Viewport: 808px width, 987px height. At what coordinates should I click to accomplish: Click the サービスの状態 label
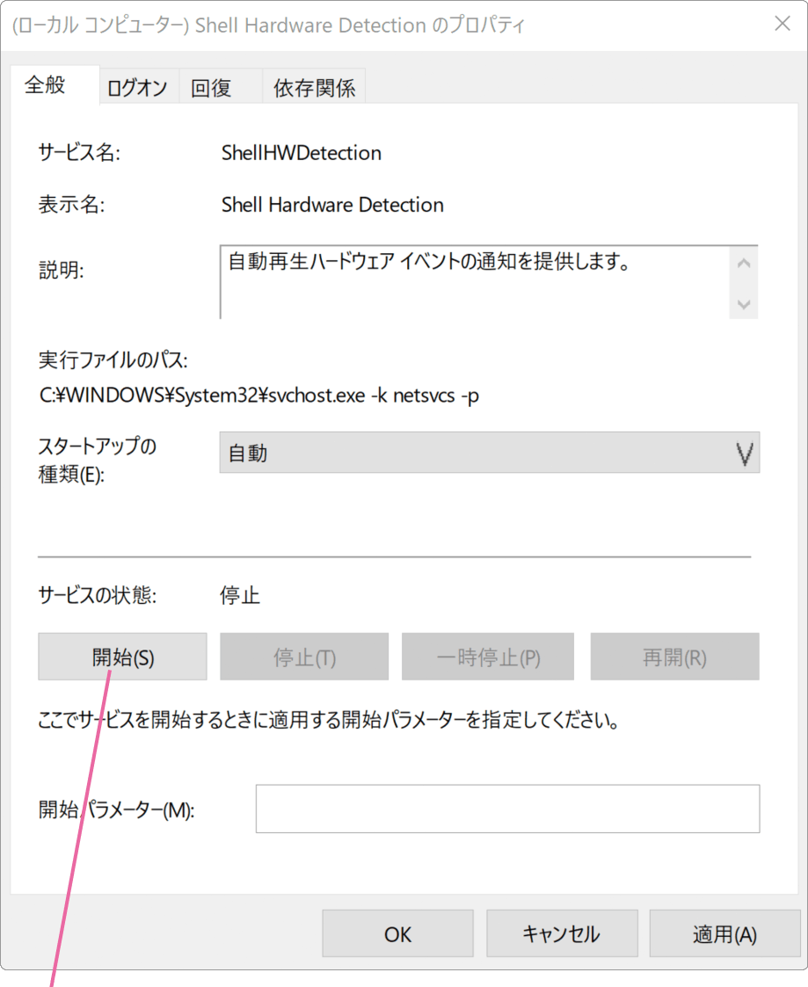click(97, 595)
